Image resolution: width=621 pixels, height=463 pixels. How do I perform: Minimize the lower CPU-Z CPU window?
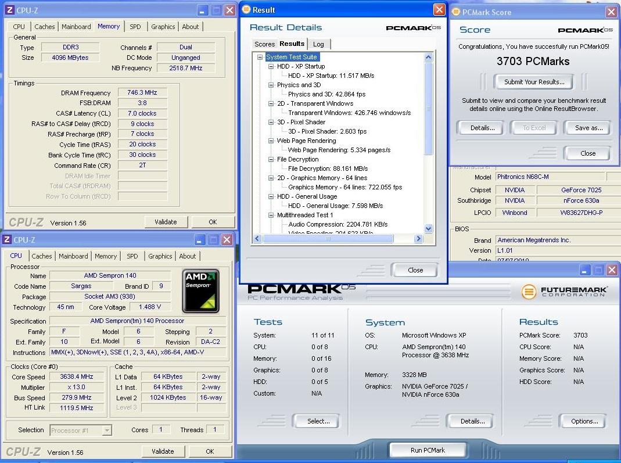pyautogui.click(x=199, y=240)
